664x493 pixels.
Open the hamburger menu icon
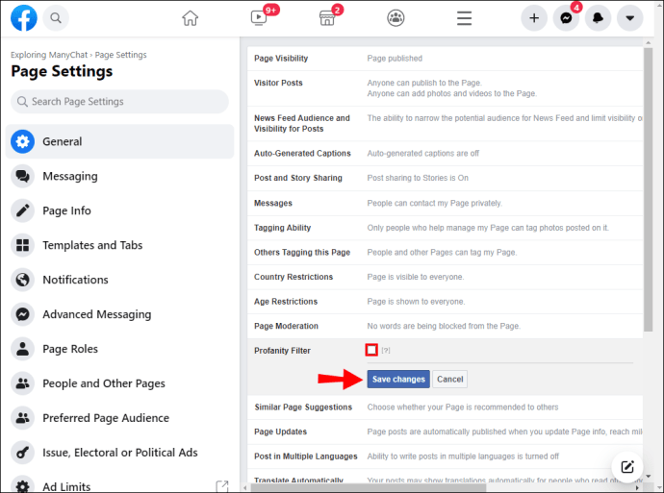(x=464, y=18)
